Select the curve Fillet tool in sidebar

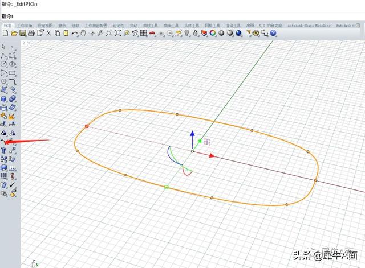13,81
